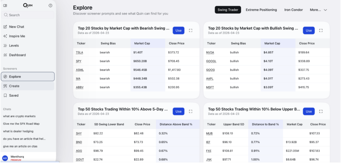
Task: Click the ABBV ticker
Action: pos(80,87)
